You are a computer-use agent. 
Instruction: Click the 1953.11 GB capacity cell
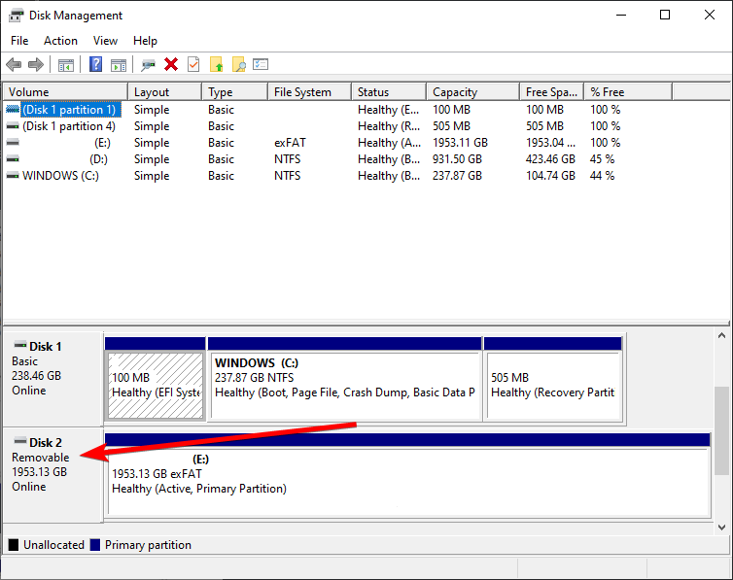coord(460,143)
